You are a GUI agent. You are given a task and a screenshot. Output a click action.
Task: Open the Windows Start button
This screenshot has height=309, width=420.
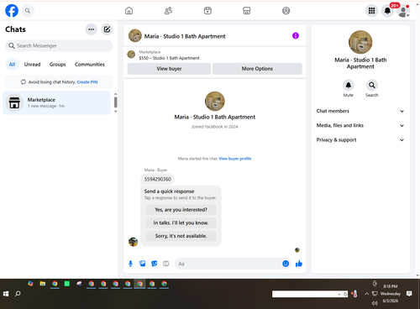point(6,294)
